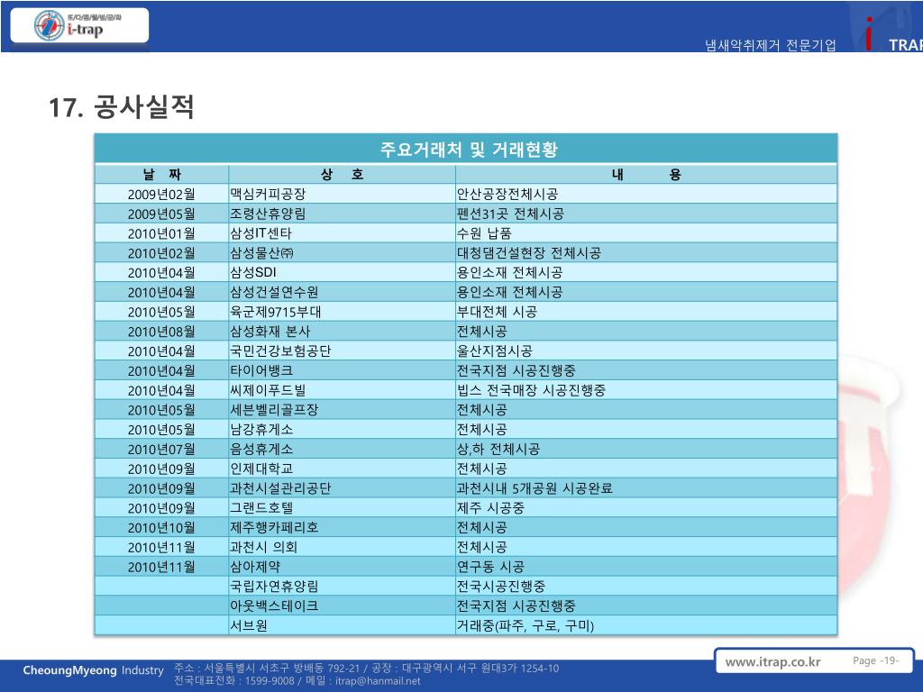Select the '삼아제약' cell
Viewport: 923px width, 692px height.
point(342,567)
